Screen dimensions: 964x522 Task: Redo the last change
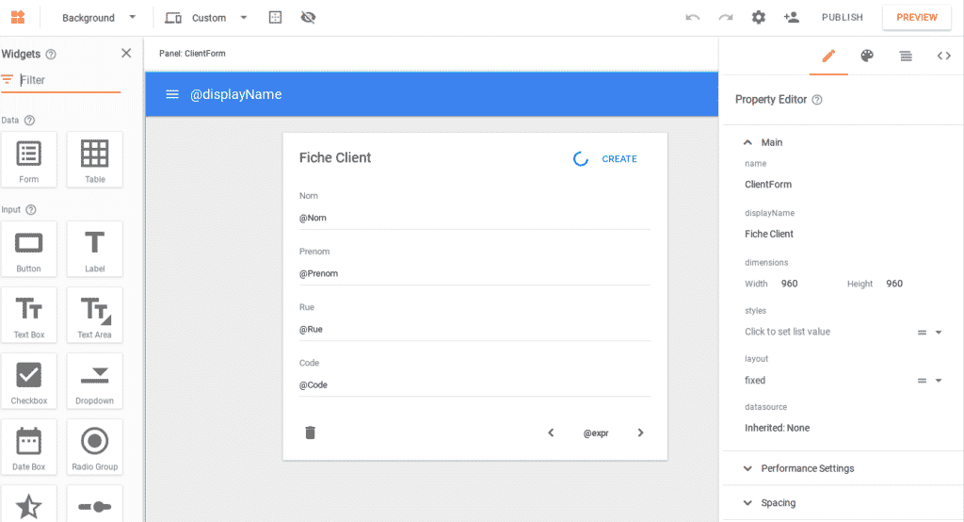726,17
